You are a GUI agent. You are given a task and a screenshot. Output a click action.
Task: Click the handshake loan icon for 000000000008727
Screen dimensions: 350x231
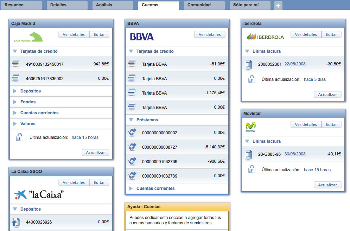[132, 147]
